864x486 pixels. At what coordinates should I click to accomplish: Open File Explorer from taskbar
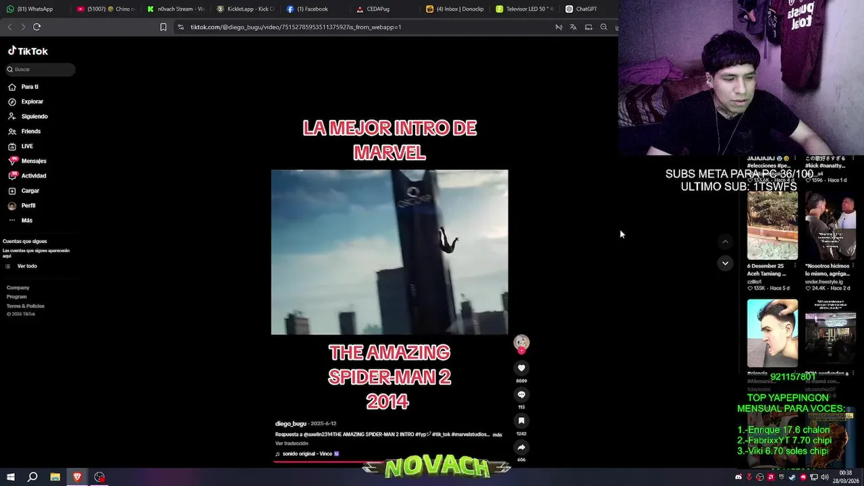click(x=55, y=477)
